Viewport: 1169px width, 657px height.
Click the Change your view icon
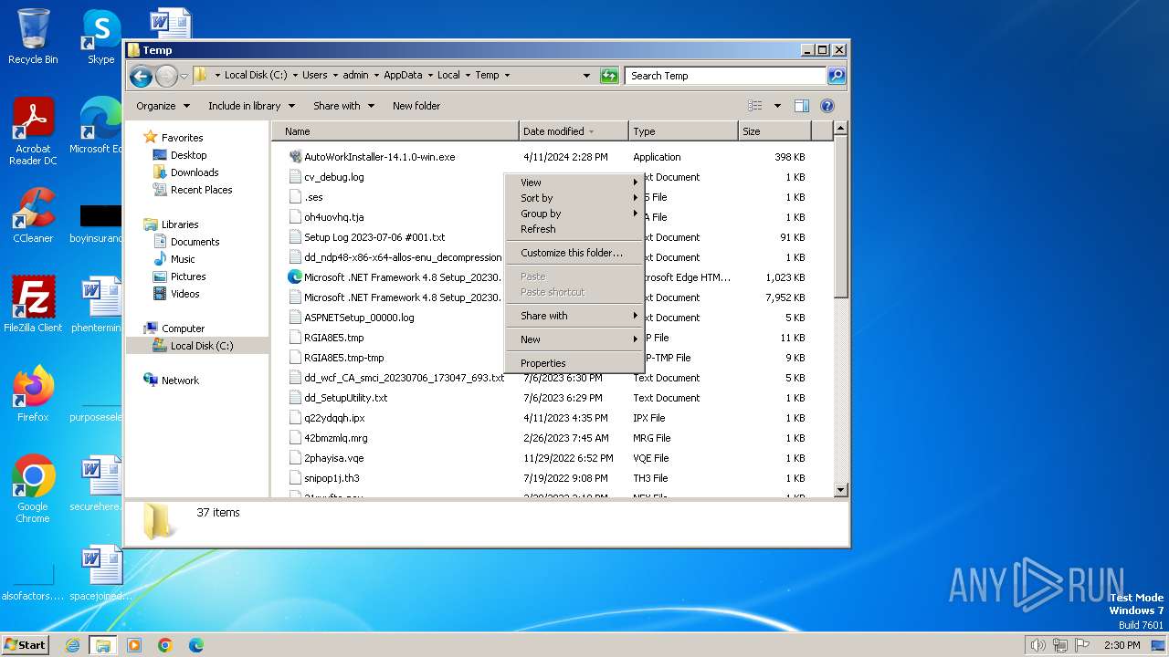tap(754, 106)
